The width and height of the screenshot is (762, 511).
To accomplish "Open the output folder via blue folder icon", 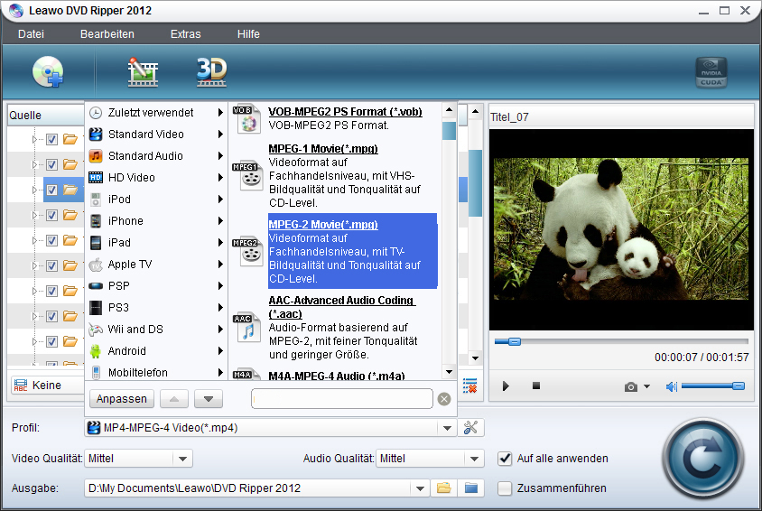I will [x=471, y=488].
